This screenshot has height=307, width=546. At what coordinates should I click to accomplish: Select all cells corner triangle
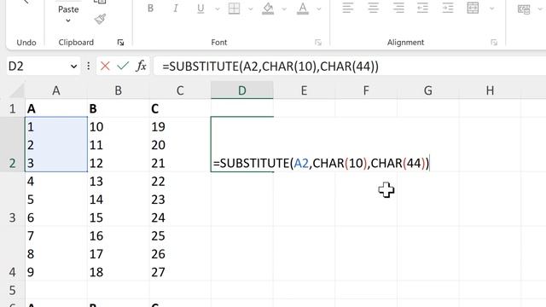[x=17, y=90]
